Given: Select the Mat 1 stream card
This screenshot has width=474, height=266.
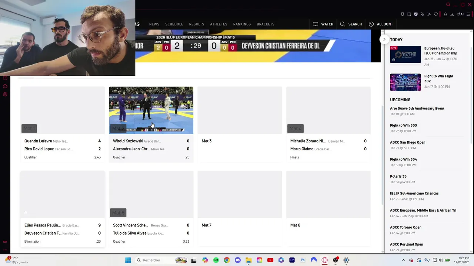Looking at the screenshot, I should click(x=63, y=124).
